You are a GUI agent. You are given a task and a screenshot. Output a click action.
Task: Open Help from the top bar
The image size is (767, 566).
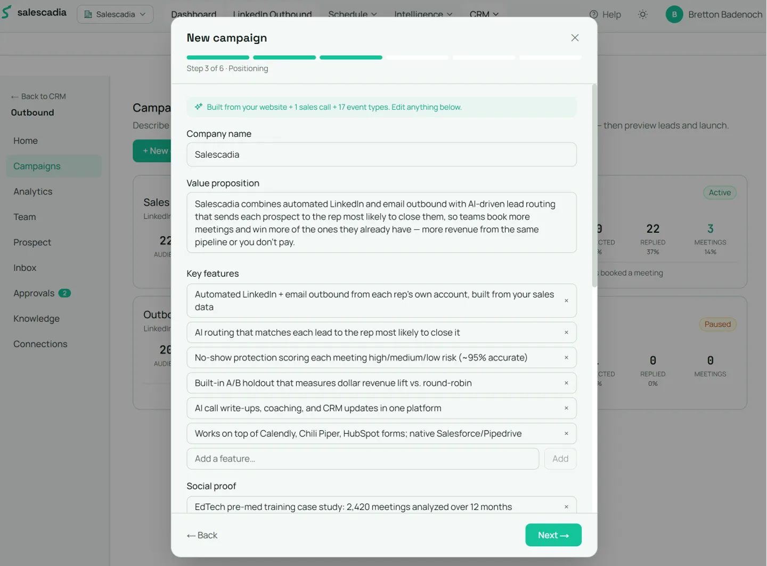605,14
